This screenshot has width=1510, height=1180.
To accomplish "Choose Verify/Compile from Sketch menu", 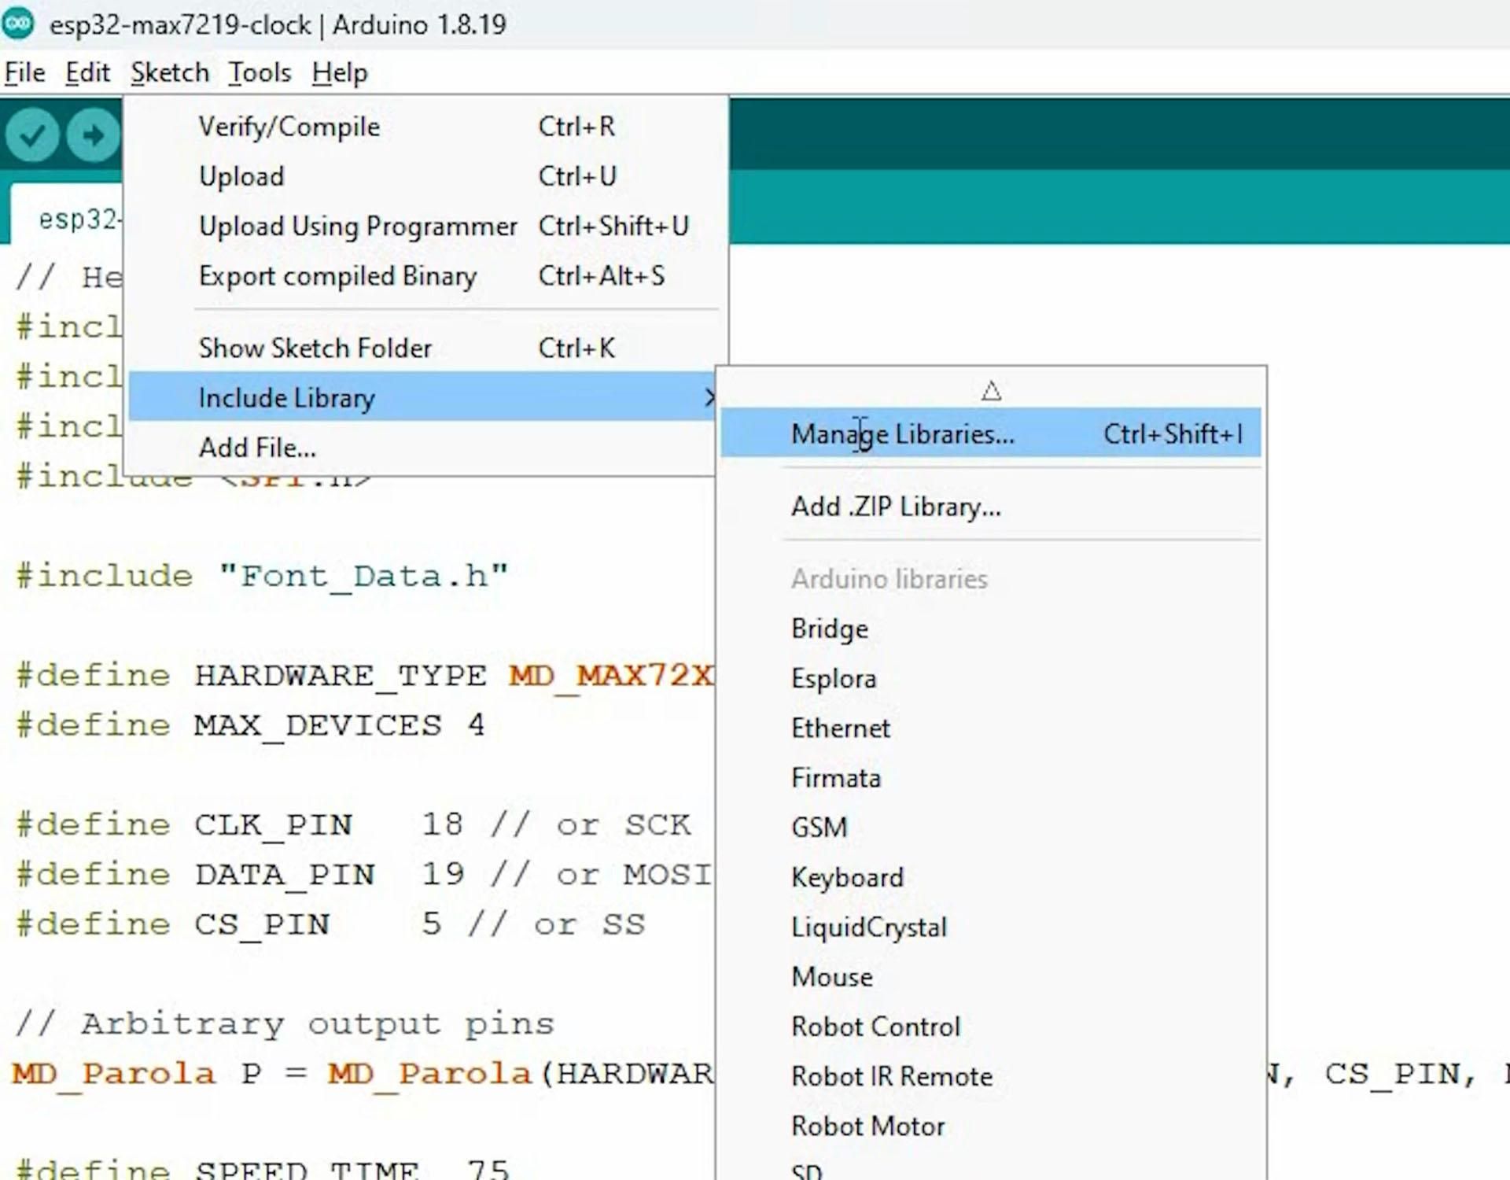I will click(x=425, y=127).
